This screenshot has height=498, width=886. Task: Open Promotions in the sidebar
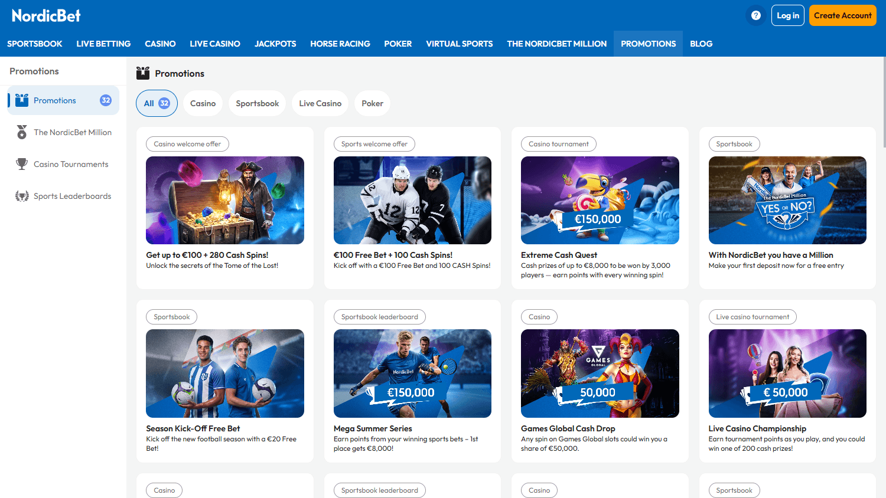(63, 100)
